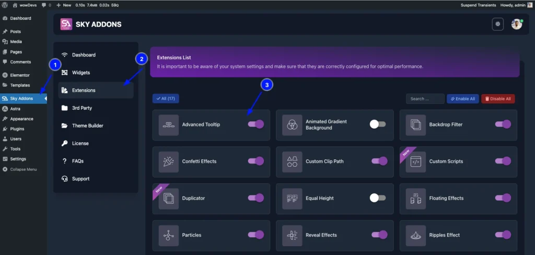Disable the Floating Effects toggle
Image resolution: width=535 pixels, height=255 pixels.
[x=503, y=198]
